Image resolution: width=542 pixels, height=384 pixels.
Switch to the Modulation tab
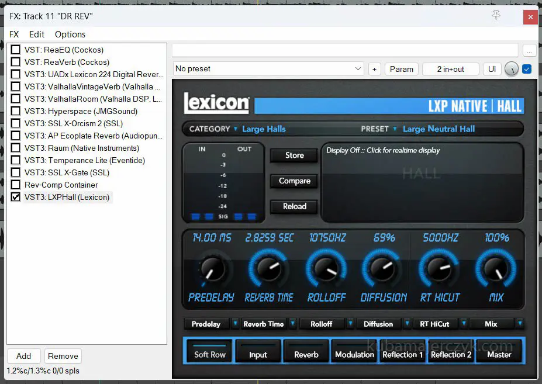click(354, 354)
